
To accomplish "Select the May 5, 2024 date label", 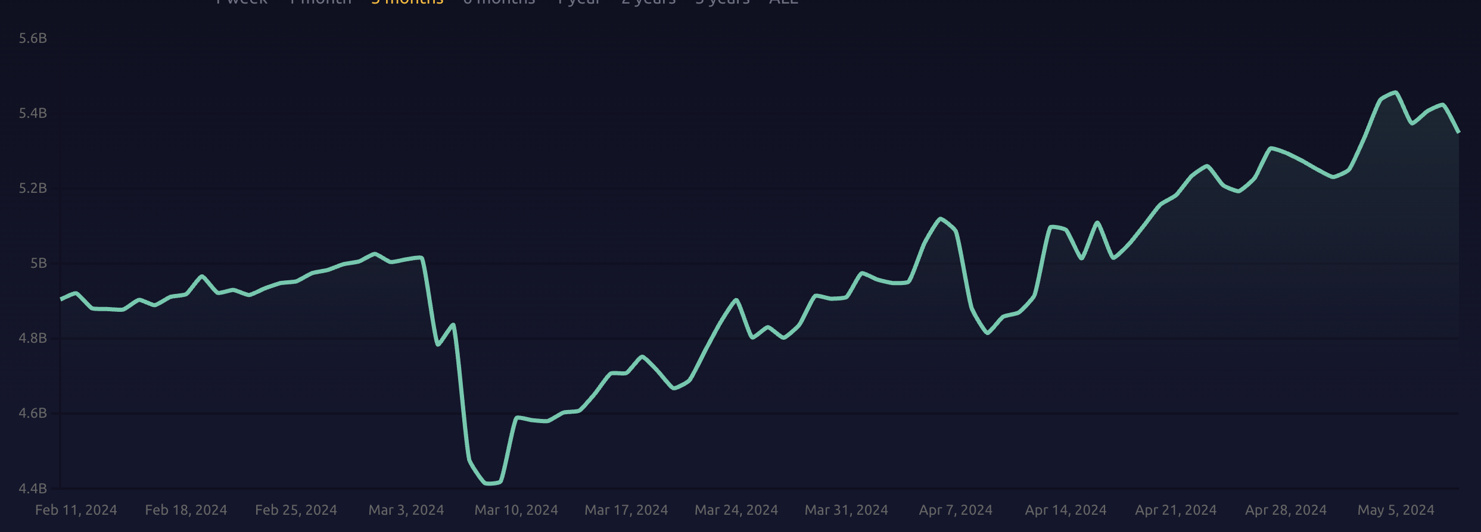I will pyautogui.click(x=1396, y=511).
